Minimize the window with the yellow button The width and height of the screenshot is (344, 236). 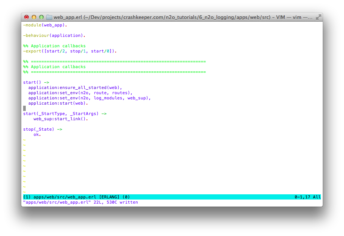pyautogui.click(x=34, y=17)
